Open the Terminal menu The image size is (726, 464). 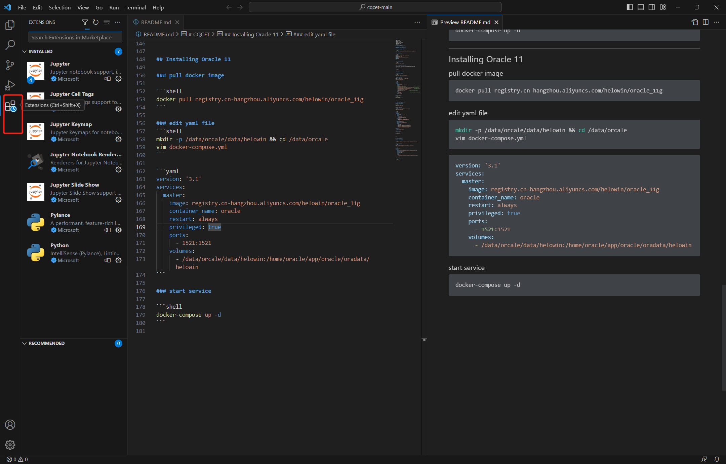pyautogui.click(x=135, y=7)
